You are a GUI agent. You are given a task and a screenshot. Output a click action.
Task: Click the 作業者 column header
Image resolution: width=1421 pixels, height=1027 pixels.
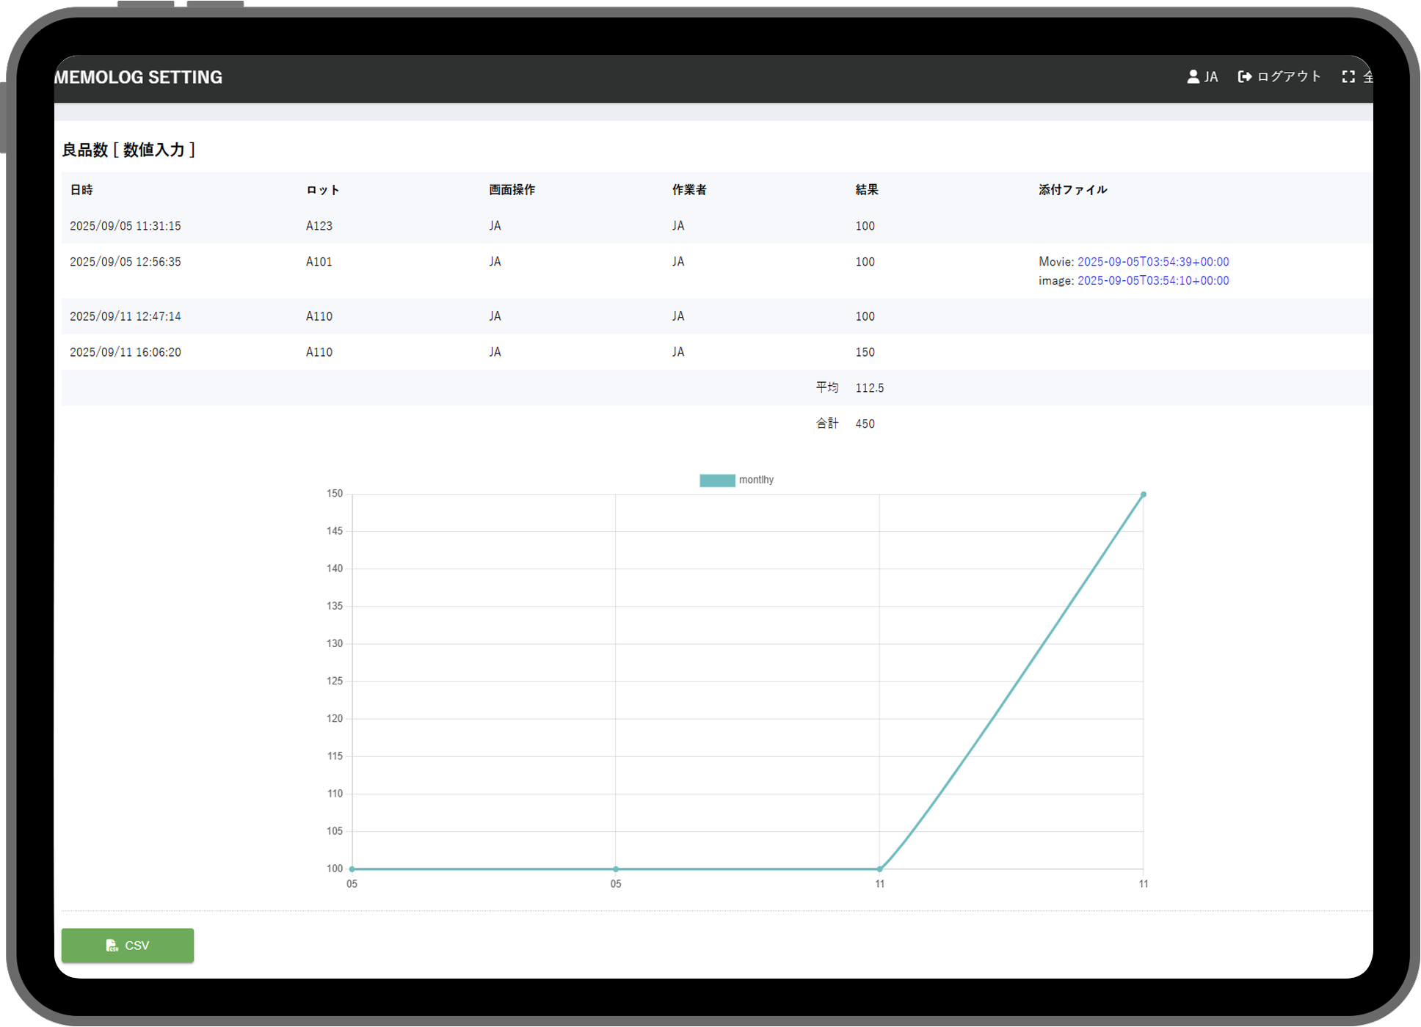coord(688,190)
